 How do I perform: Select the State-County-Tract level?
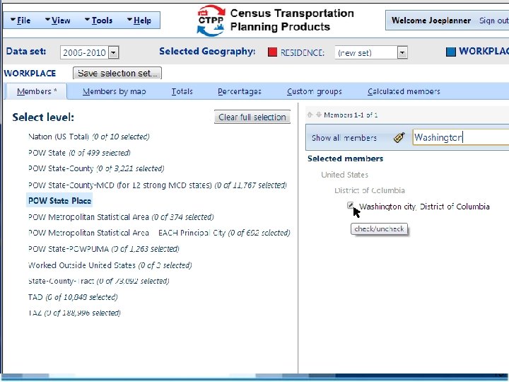(x=99, y=281)
